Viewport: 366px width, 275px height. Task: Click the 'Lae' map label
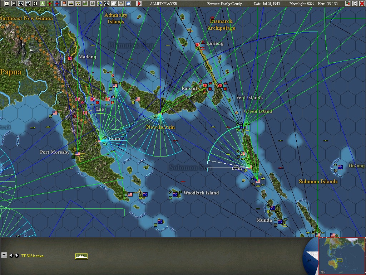click(x=100, y=109)
